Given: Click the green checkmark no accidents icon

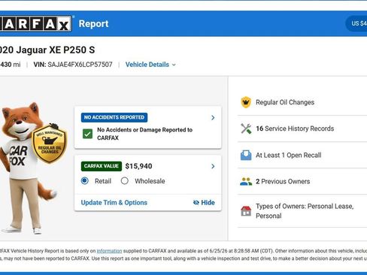Looking at the screenshot, I should [87, 134].
